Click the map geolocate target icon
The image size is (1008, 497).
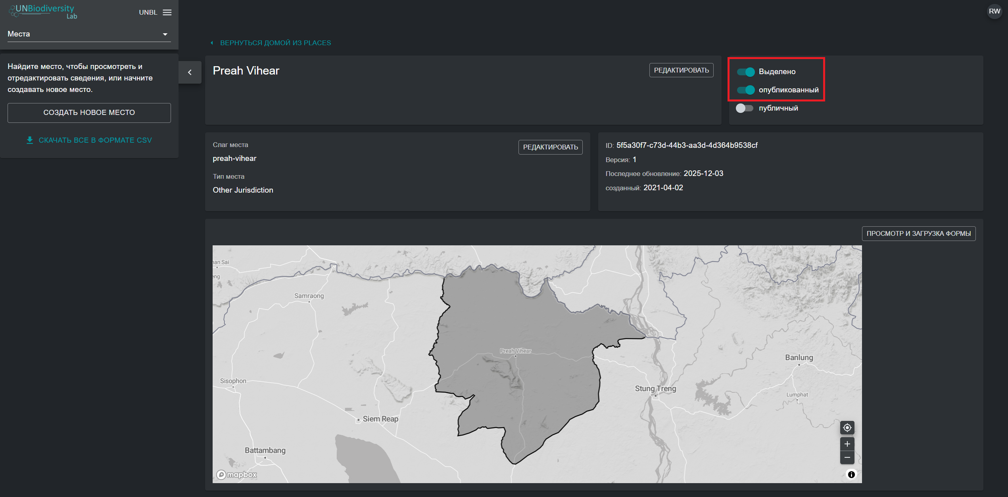click(847, 428)
